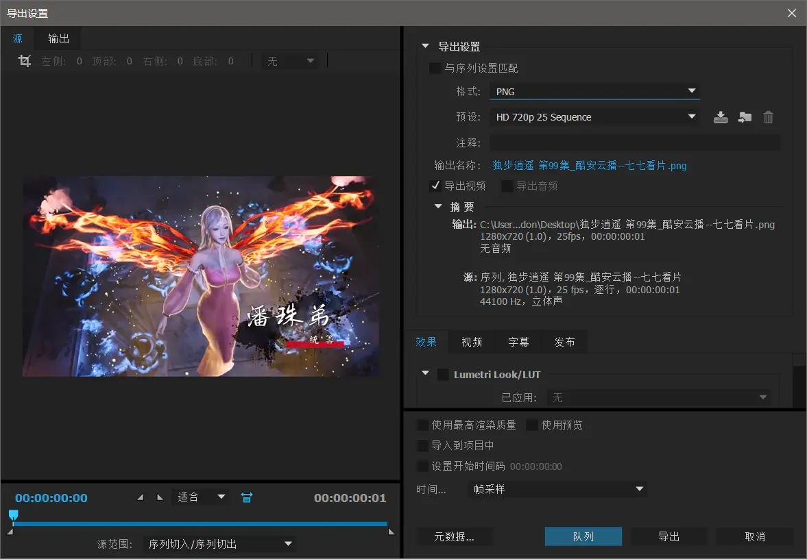Open the 源范围 序列切入/序列切出 dropdown
The image size is (807, 559).
coord(219,543)
